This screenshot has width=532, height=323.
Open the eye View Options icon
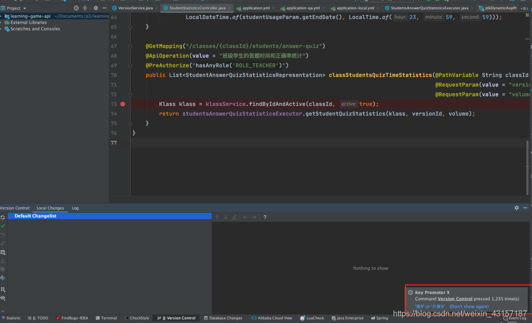(3, 298)
